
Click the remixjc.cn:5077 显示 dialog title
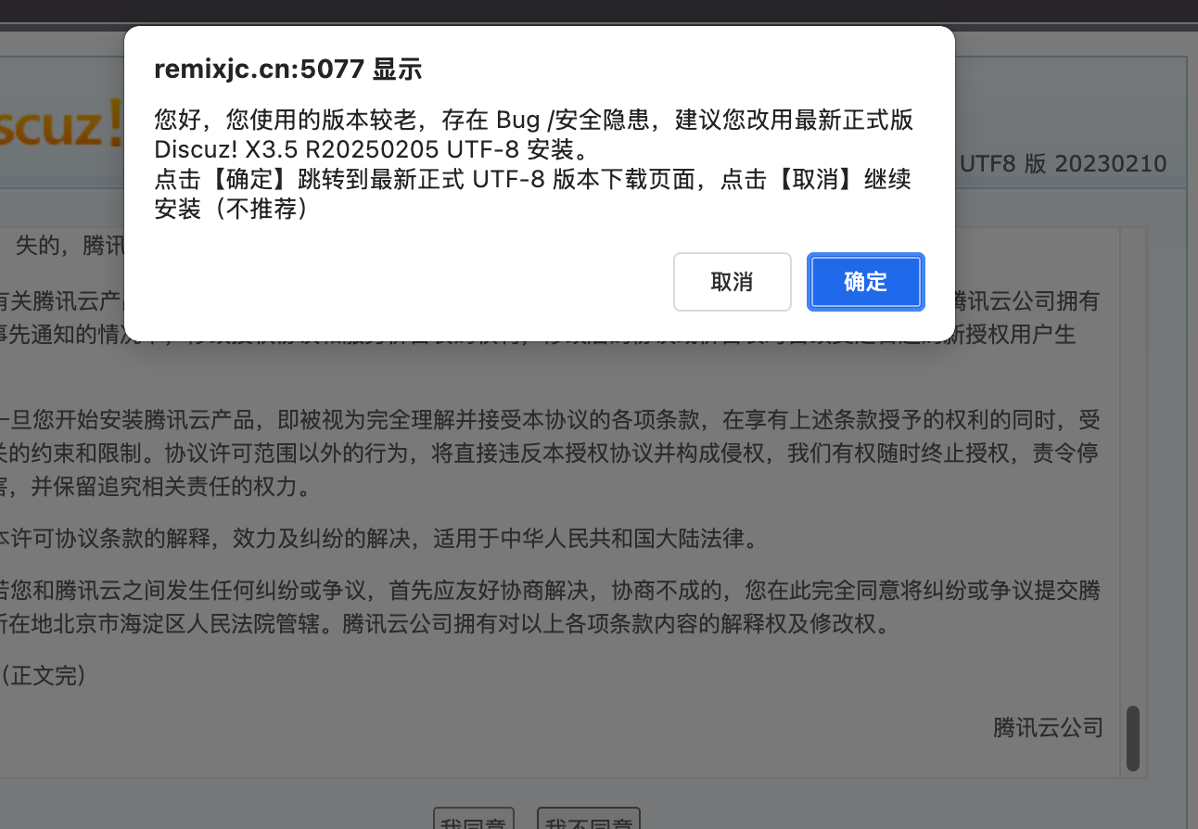click(x=288, y=69)
